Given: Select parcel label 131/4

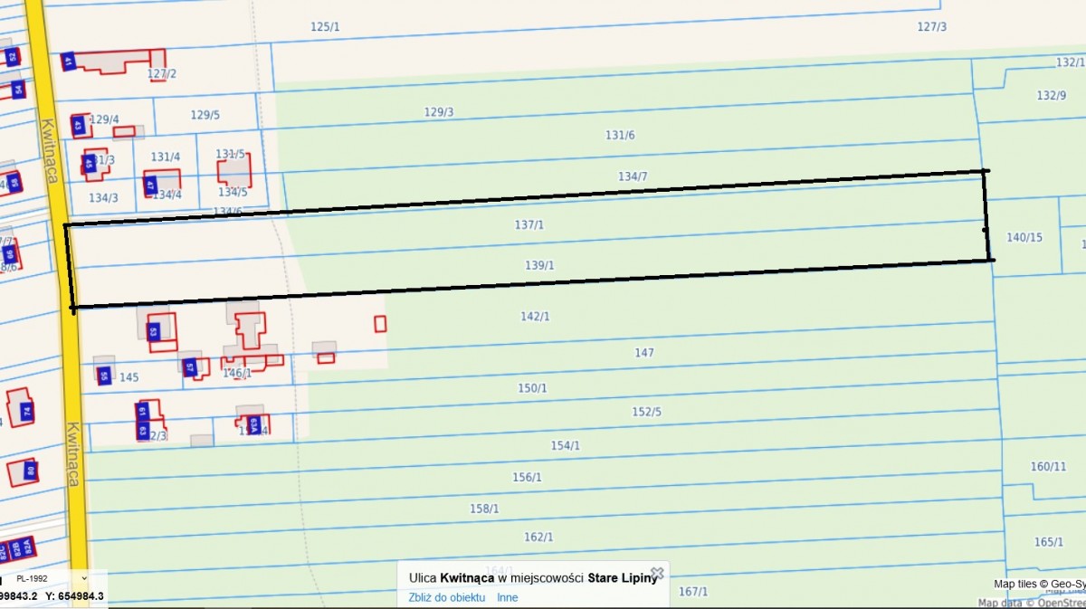Looking at the screenshot, I should point(166,157).
